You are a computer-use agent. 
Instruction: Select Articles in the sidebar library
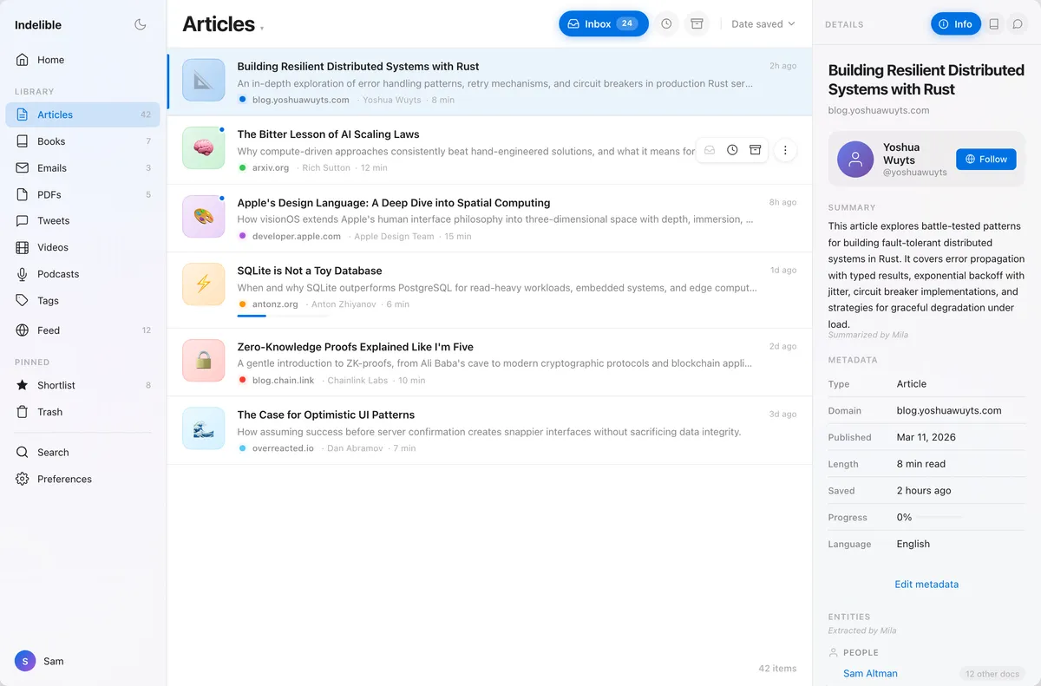(82, 114)
